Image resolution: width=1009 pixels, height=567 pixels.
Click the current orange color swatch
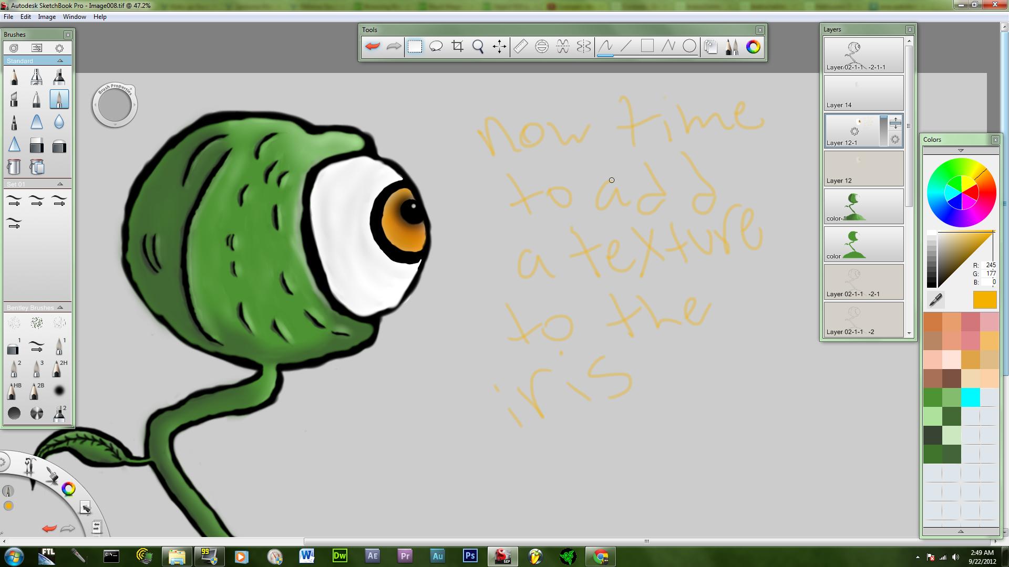click(985, 300)
